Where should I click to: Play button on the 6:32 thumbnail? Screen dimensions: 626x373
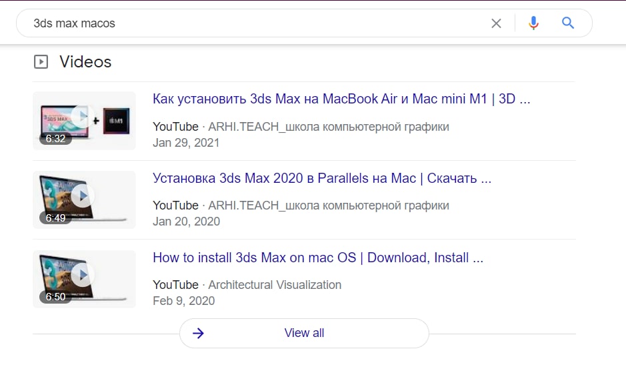pos(83,116)
